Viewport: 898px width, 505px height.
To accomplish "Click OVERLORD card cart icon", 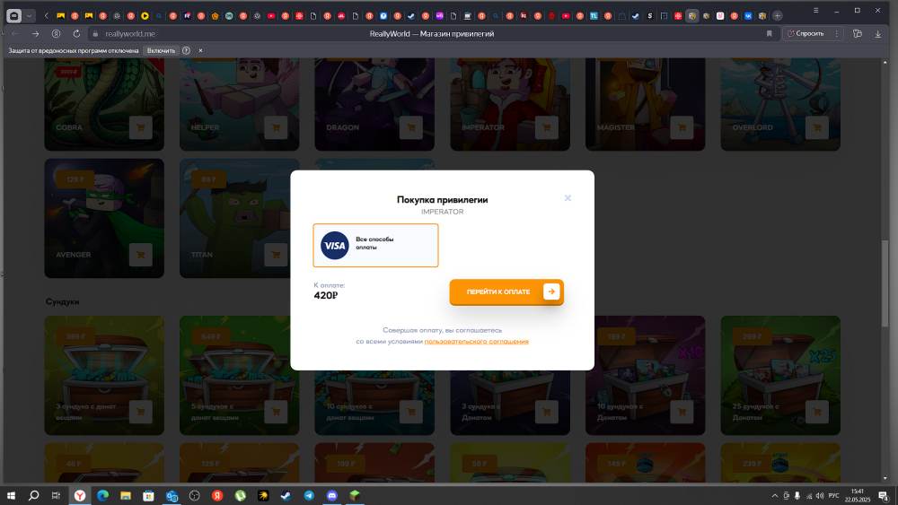I will click(816, 127).
